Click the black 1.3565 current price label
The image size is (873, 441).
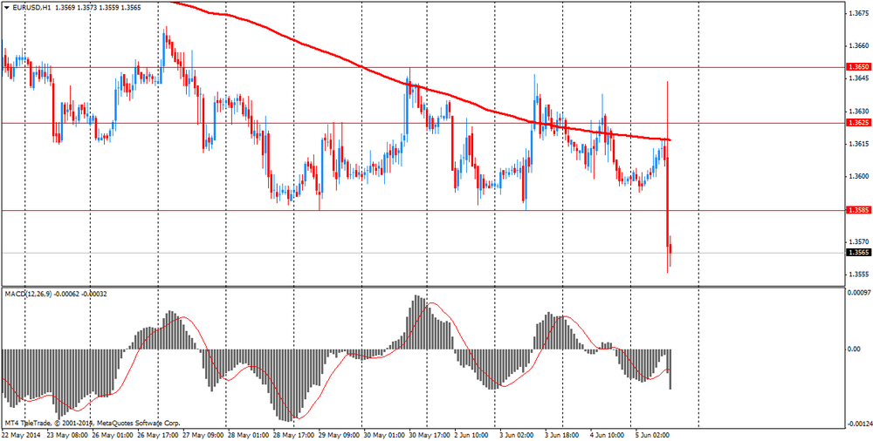click(x=857, y=253)
